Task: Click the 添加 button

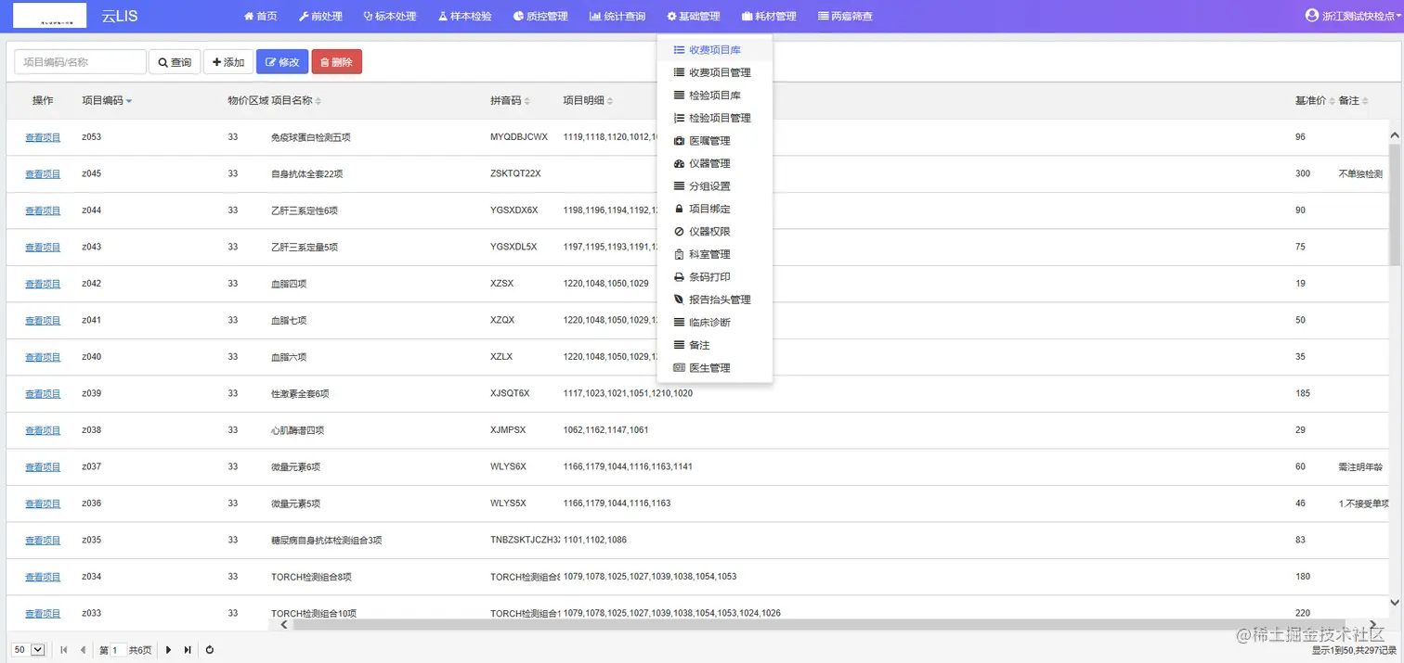Action: tap(228, 62)
